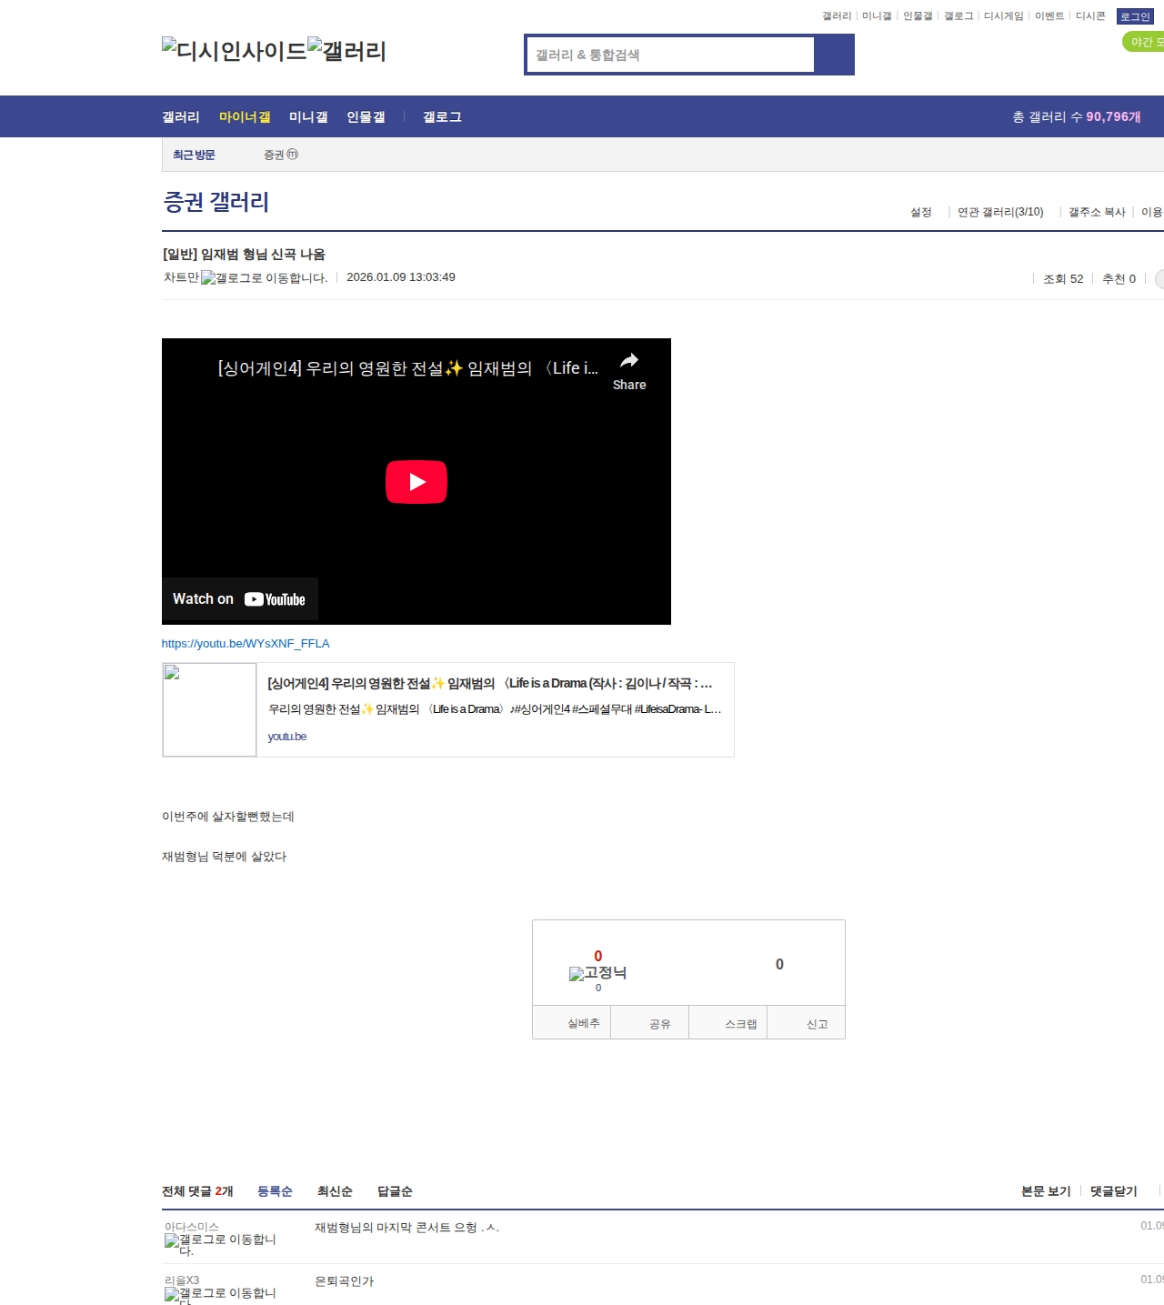Open the 설정 settings dropdown

tap(920, 212)
